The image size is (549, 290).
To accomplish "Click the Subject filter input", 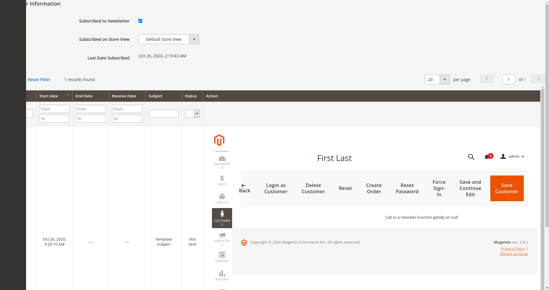I will coord(164,114).
